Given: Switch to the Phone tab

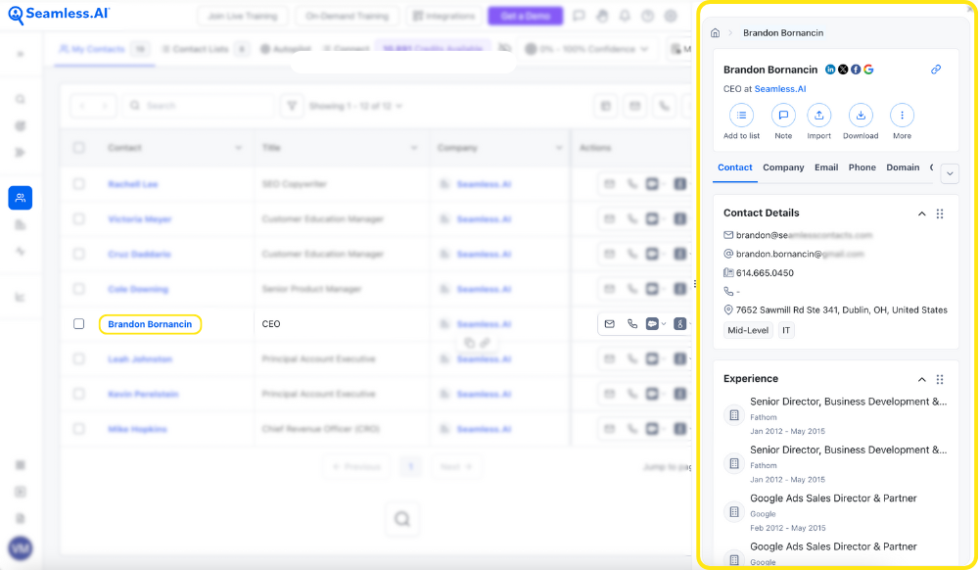Looking at the screenshot, I should 862,167.
